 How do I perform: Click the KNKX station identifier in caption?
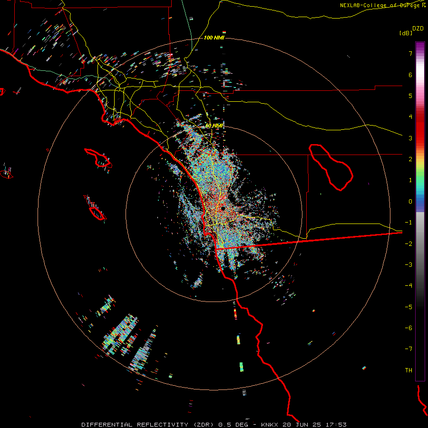click(270, 425)
